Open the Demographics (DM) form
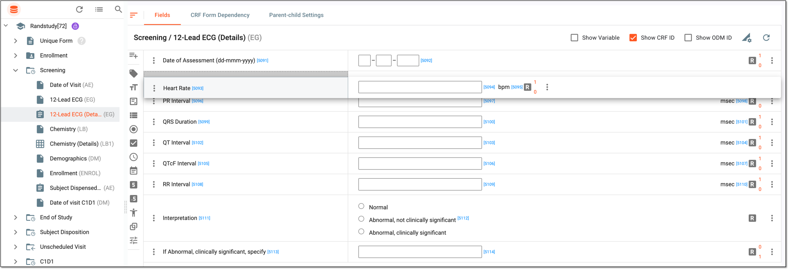This screenshot has height=269, width=788. 75,158
